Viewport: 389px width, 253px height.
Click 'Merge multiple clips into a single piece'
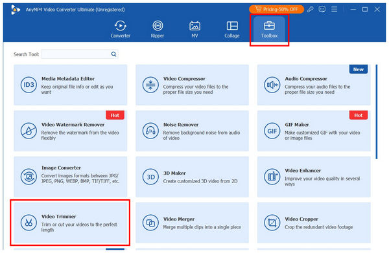tap(202, 227)
